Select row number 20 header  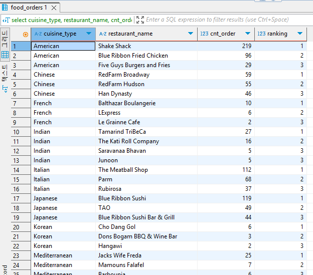click(x=21, y=227)
